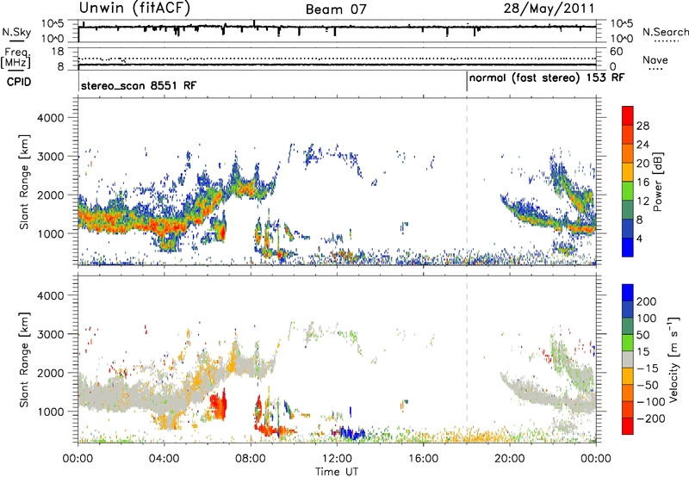Viewport: 689px width, 477px height.
Task: Click 'stereo_scan 8551 RF' text
Action: coord(139,85)
